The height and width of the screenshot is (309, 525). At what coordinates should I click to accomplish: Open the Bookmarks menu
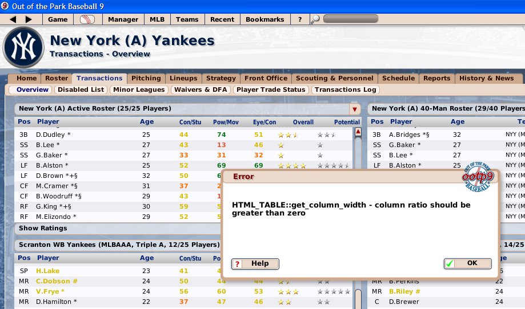pyautogui.click(x=265, y=19)
